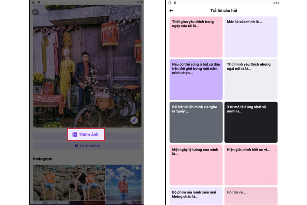This screenshot has height=205, width=307.
Task: Click the back arrow on profile photo
Action: click(x=35, y=12)
